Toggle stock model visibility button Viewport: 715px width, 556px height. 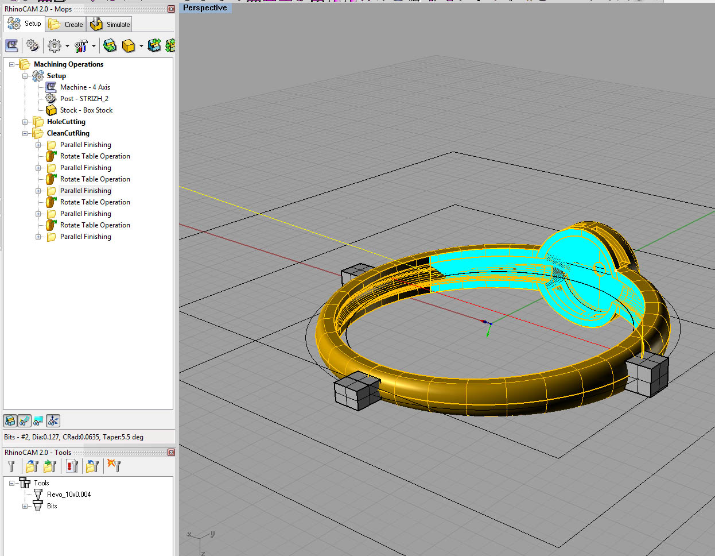[10, 421]
